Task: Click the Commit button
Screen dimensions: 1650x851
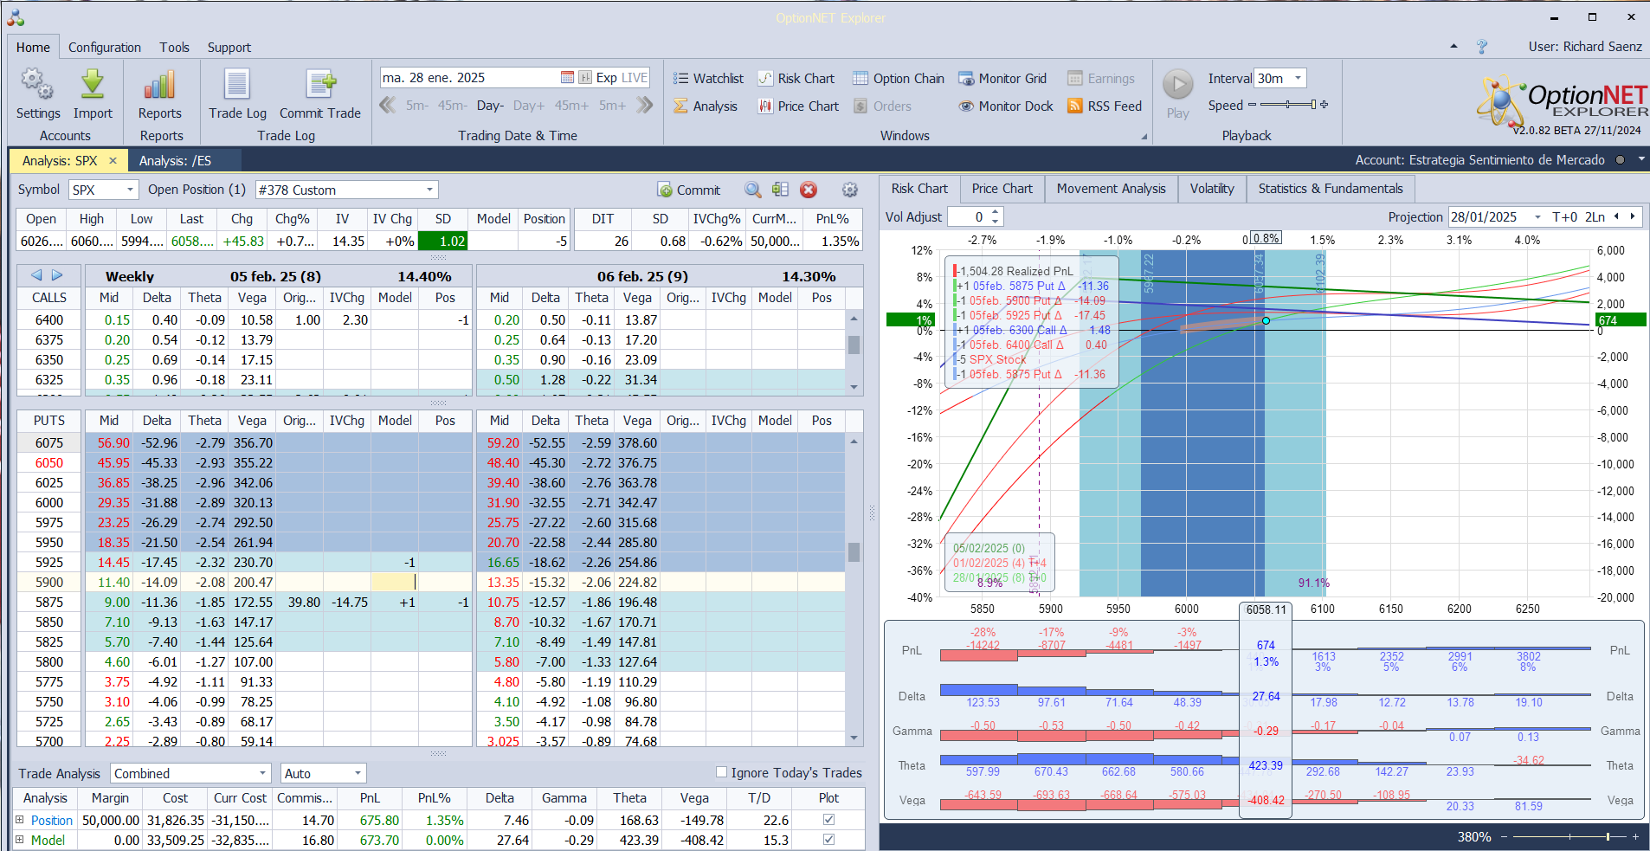Action: pos(689,190)
